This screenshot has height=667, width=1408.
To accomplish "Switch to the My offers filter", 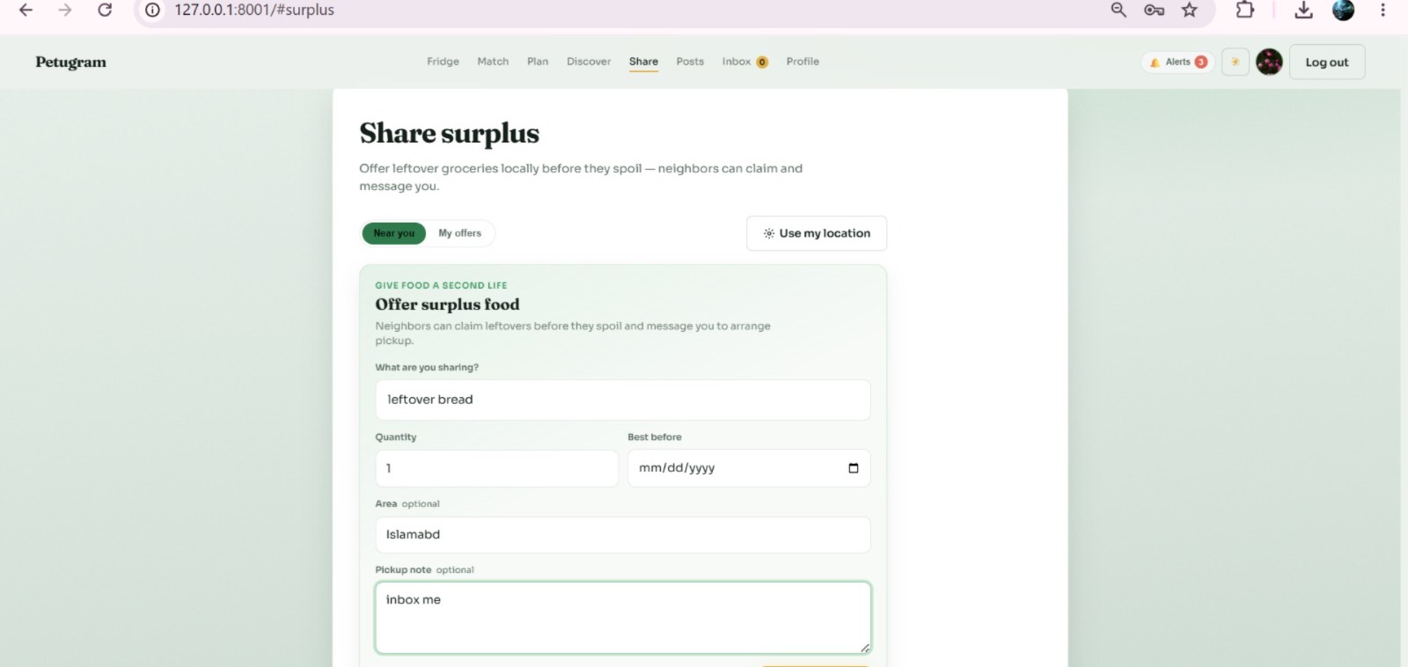I will click(460, 233).
